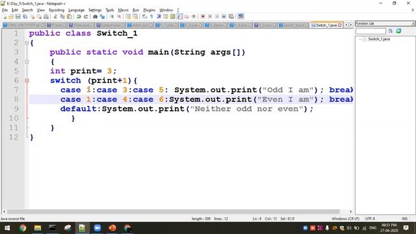
Task: Open File Explorer from the taskbar
Action: (x=38, y=228)
